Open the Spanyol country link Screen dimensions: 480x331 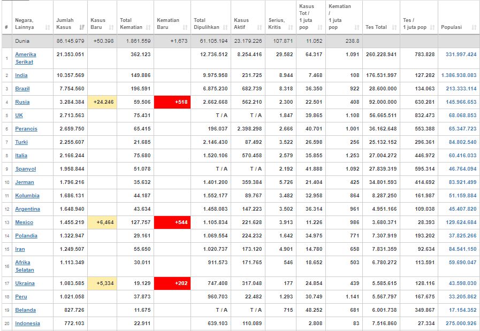coord(25,169)
